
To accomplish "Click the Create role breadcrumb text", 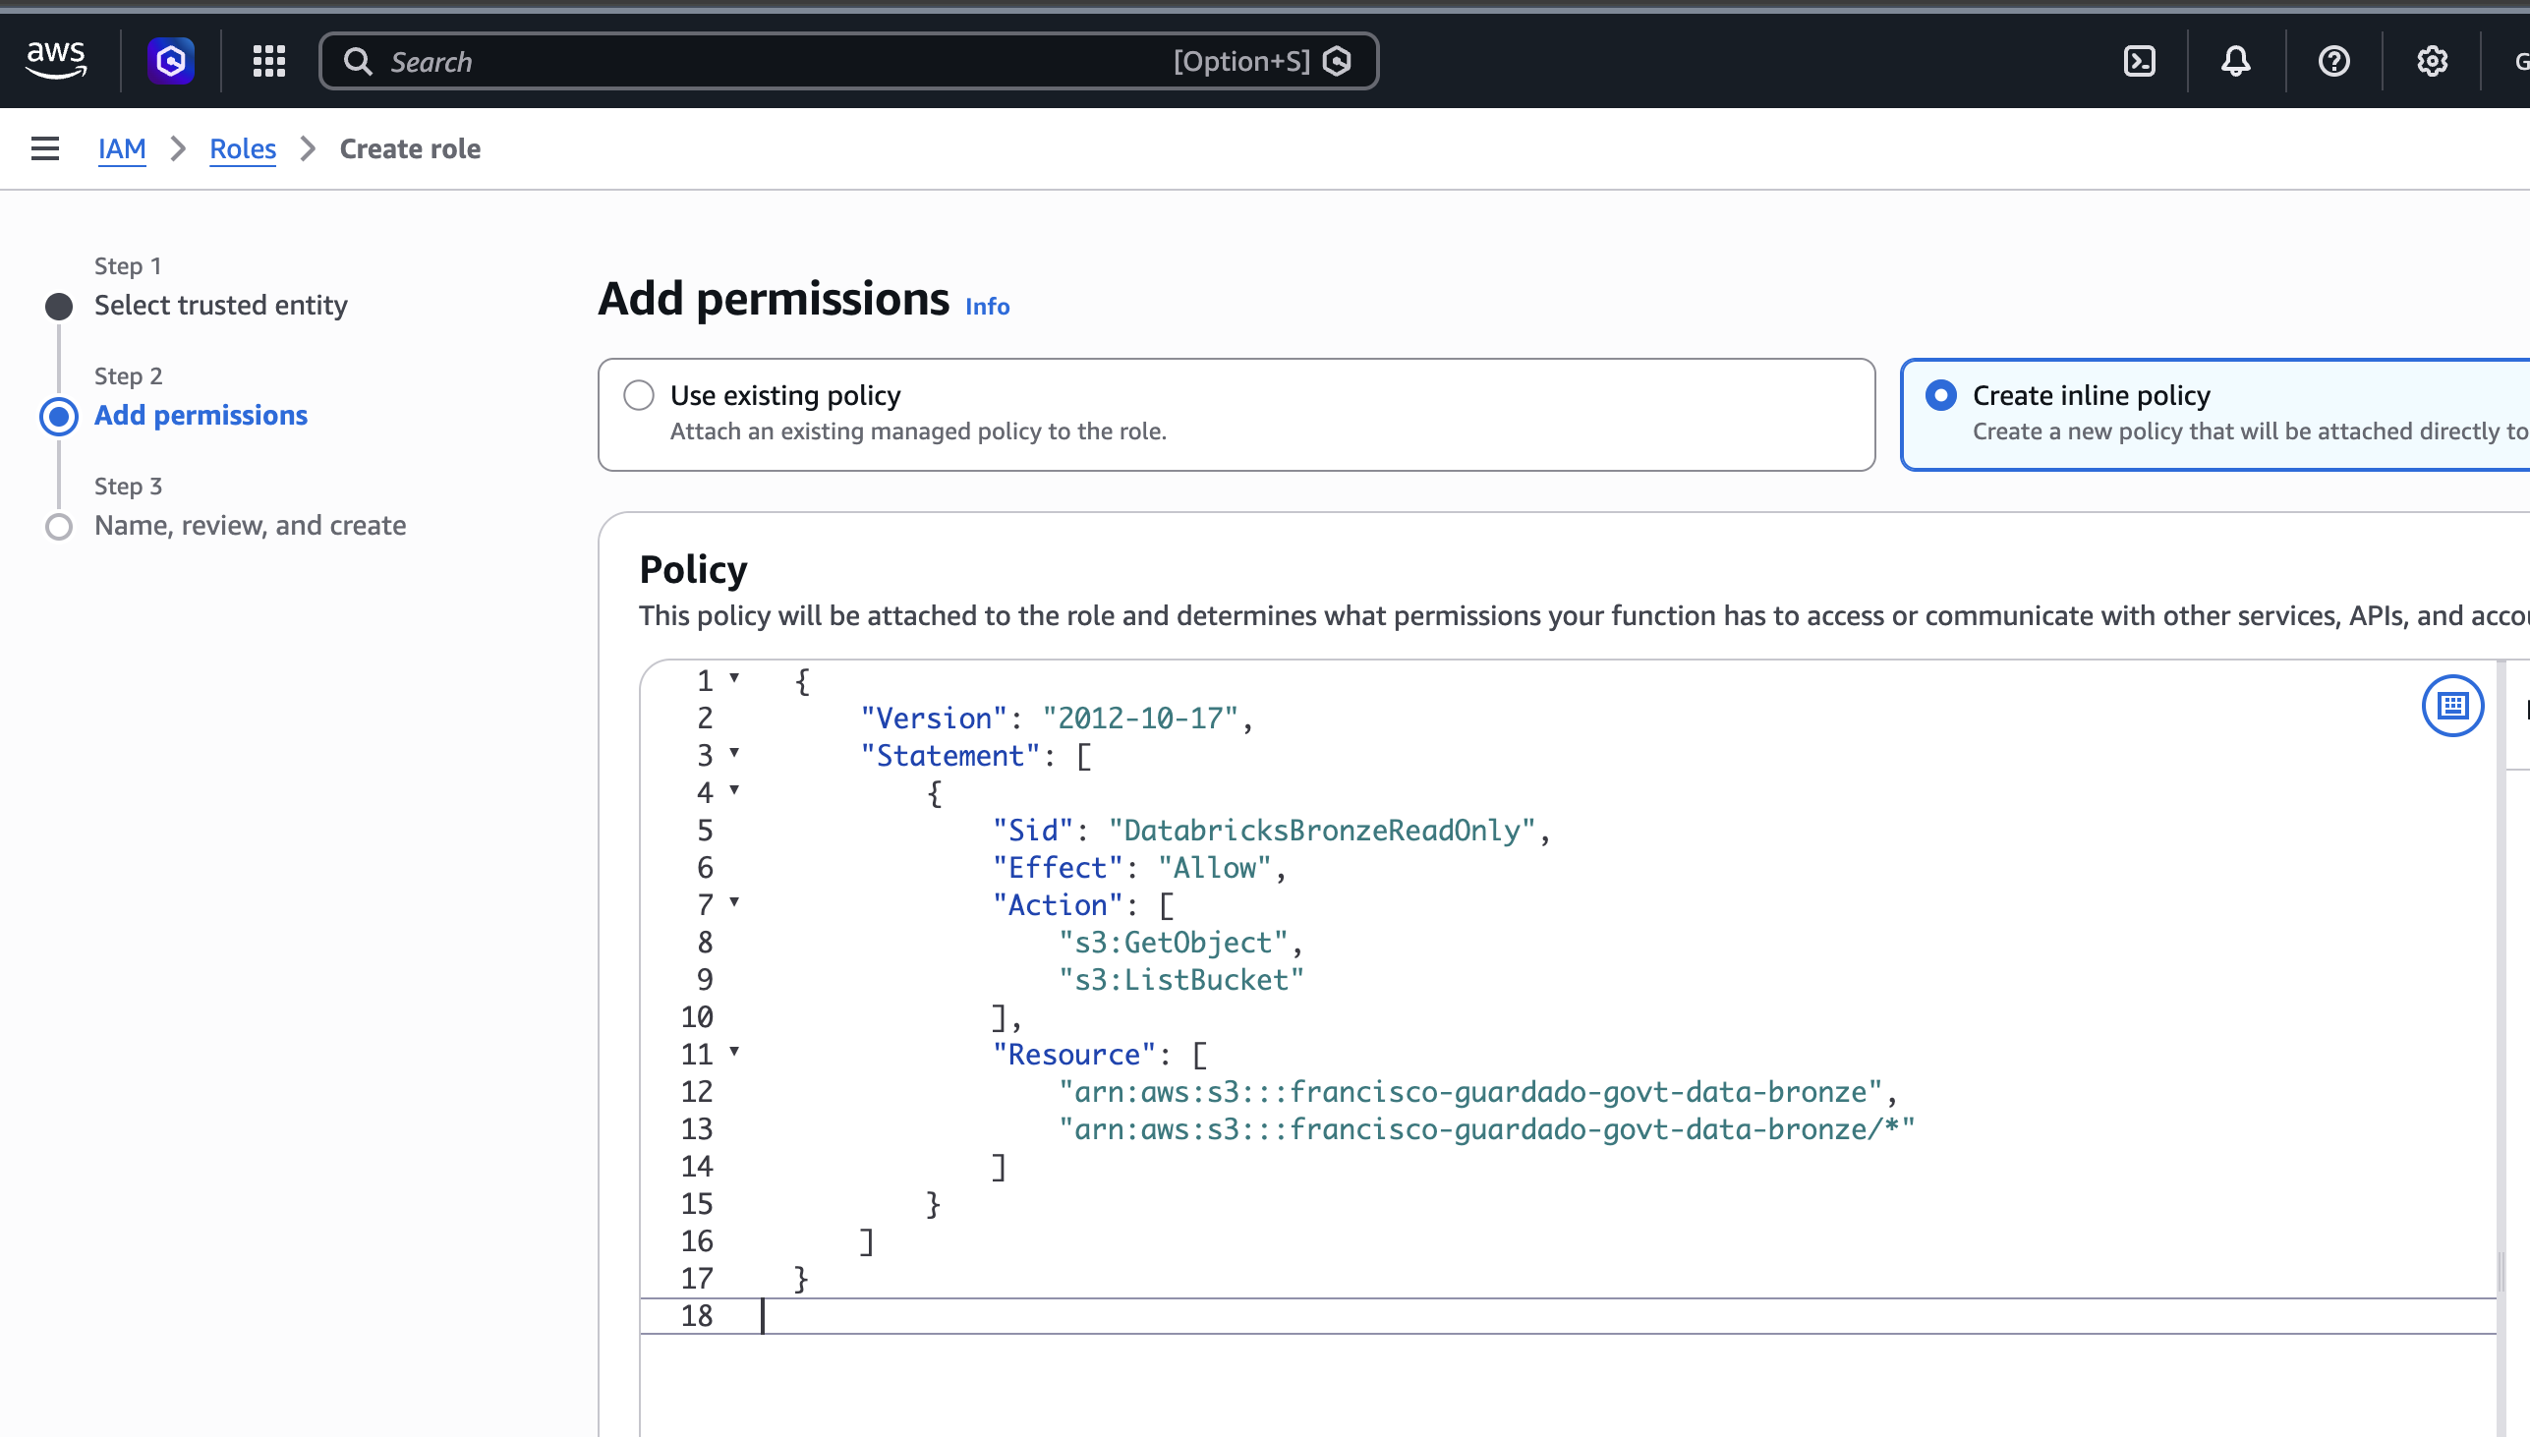I will coord(410,148).
